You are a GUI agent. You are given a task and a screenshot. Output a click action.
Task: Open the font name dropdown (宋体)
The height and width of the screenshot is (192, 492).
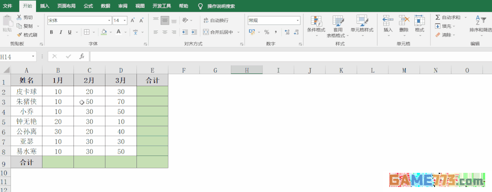click(x=109, y=21)
